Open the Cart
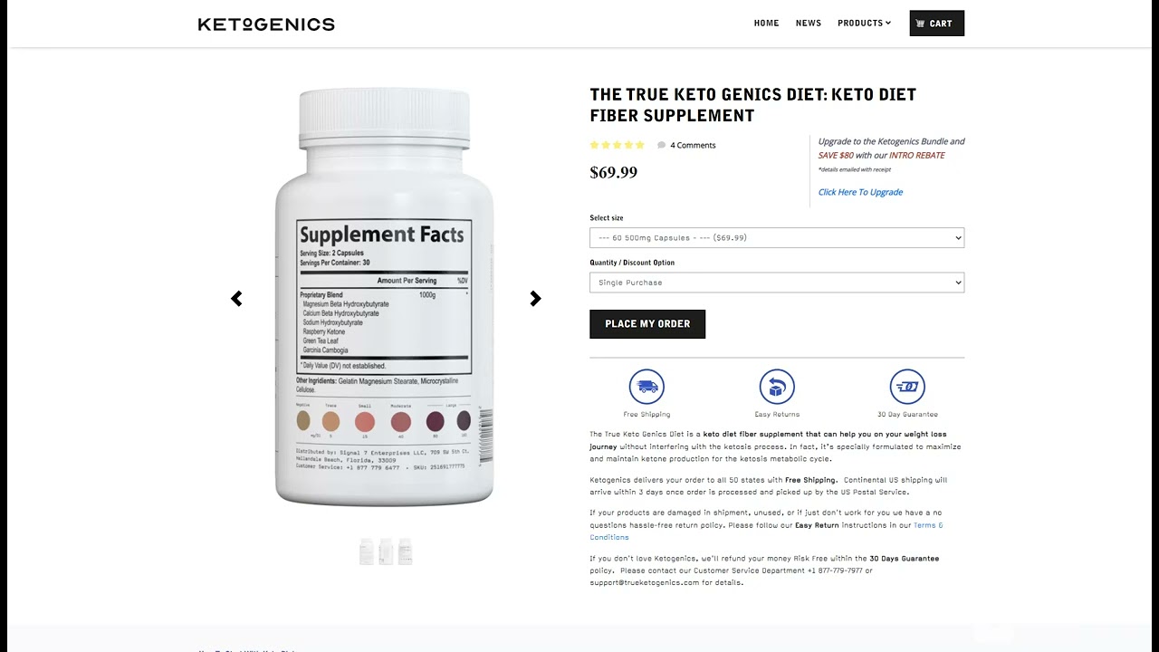Image resolution: width=1159 pixels, height=652 pixels. coord(937,24)
